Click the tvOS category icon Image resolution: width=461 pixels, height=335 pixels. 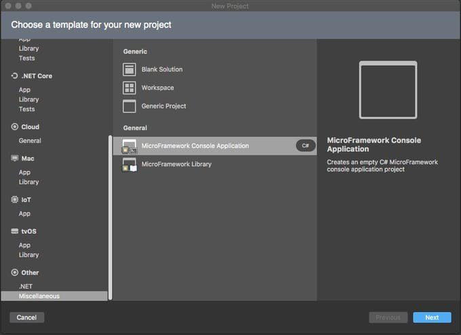tap(14, 231)
